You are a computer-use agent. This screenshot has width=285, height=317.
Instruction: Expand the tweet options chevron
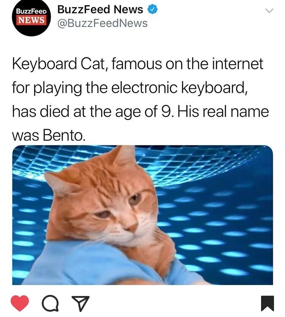[269, 11]
